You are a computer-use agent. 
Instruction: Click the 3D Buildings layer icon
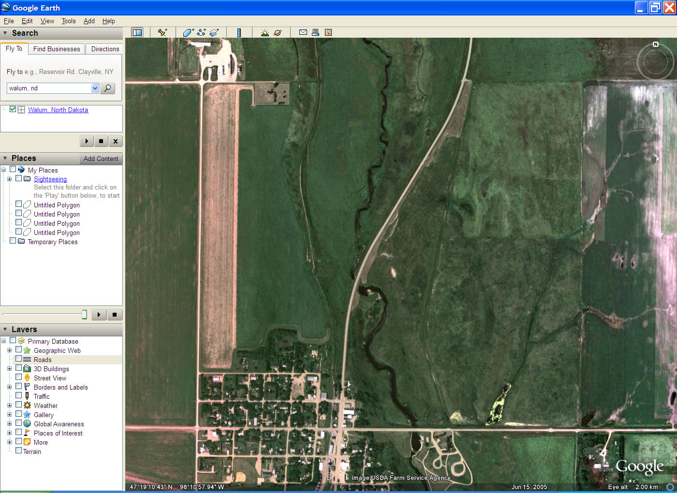coord(27,369)
